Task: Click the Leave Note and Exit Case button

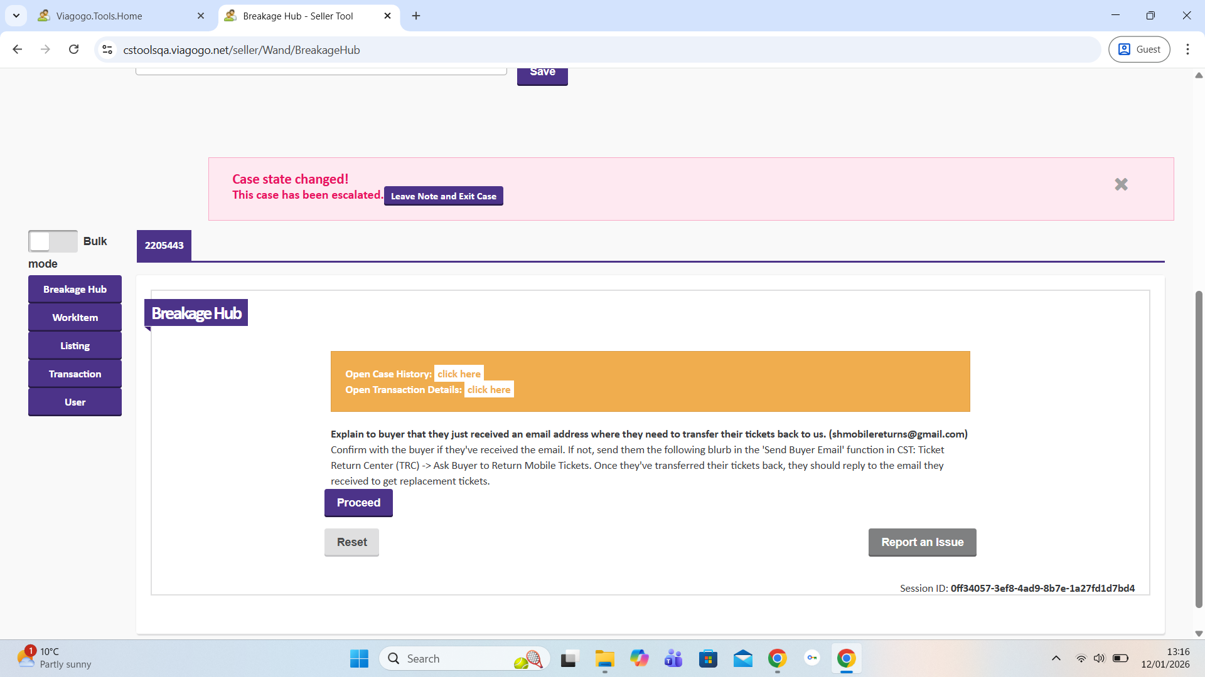Action: pos(443,196)
